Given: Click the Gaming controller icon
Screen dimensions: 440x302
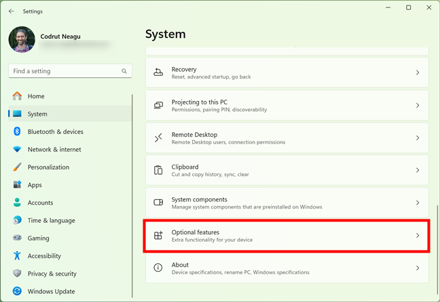Looking at the screenshot, I should (x=17, y=238).
